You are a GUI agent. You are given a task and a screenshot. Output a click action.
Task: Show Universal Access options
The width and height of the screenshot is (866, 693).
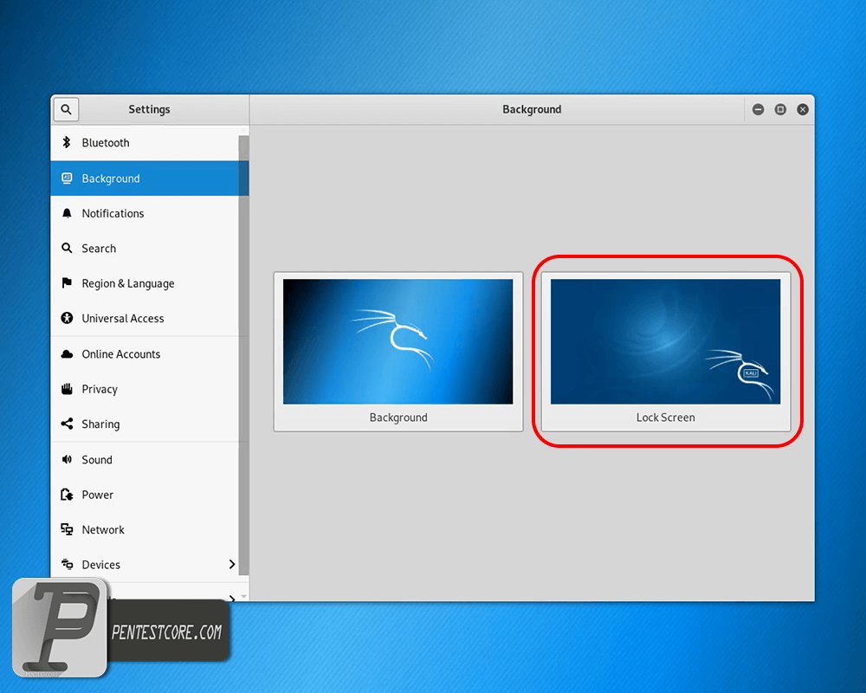click(145, 318)
